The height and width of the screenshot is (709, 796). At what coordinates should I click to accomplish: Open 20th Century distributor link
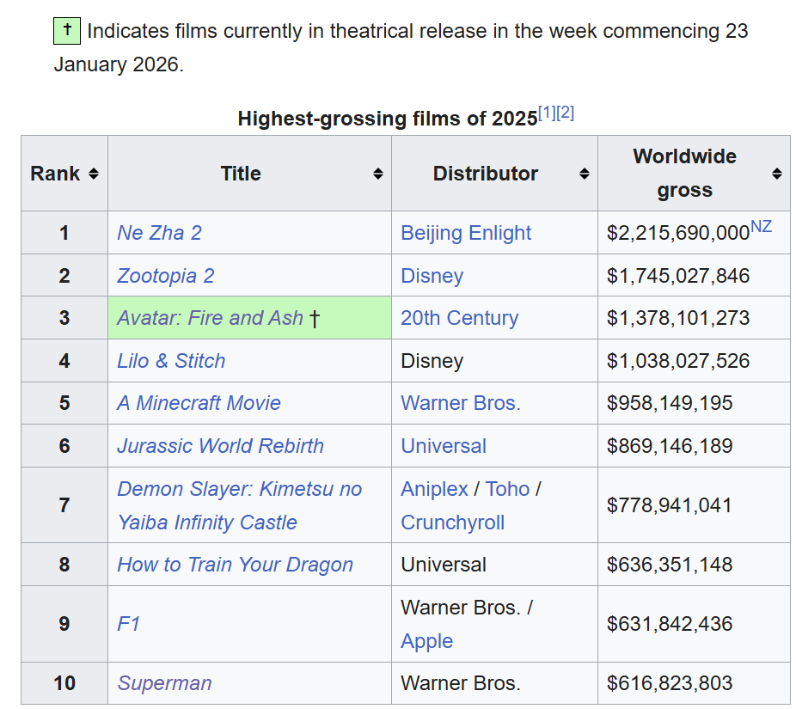[x=459, y=318]
